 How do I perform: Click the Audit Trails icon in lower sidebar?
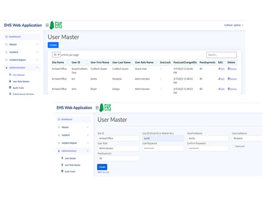(x=62, y=171)
